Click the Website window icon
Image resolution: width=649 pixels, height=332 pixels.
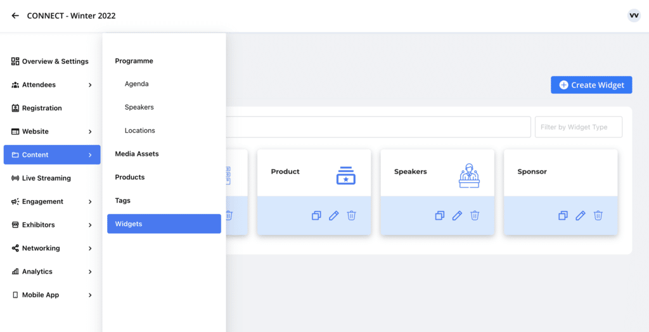15,132
